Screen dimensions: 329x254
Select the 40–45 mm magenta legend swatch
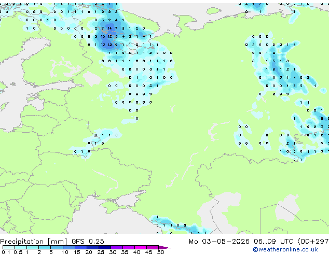[x=141, y=247]
